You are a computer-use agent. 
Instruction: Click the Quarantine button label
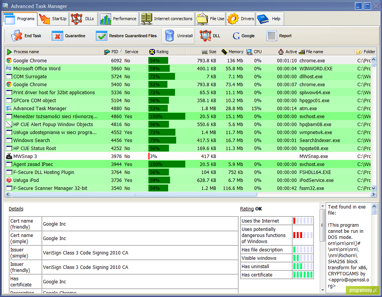[x=75, y=36]
